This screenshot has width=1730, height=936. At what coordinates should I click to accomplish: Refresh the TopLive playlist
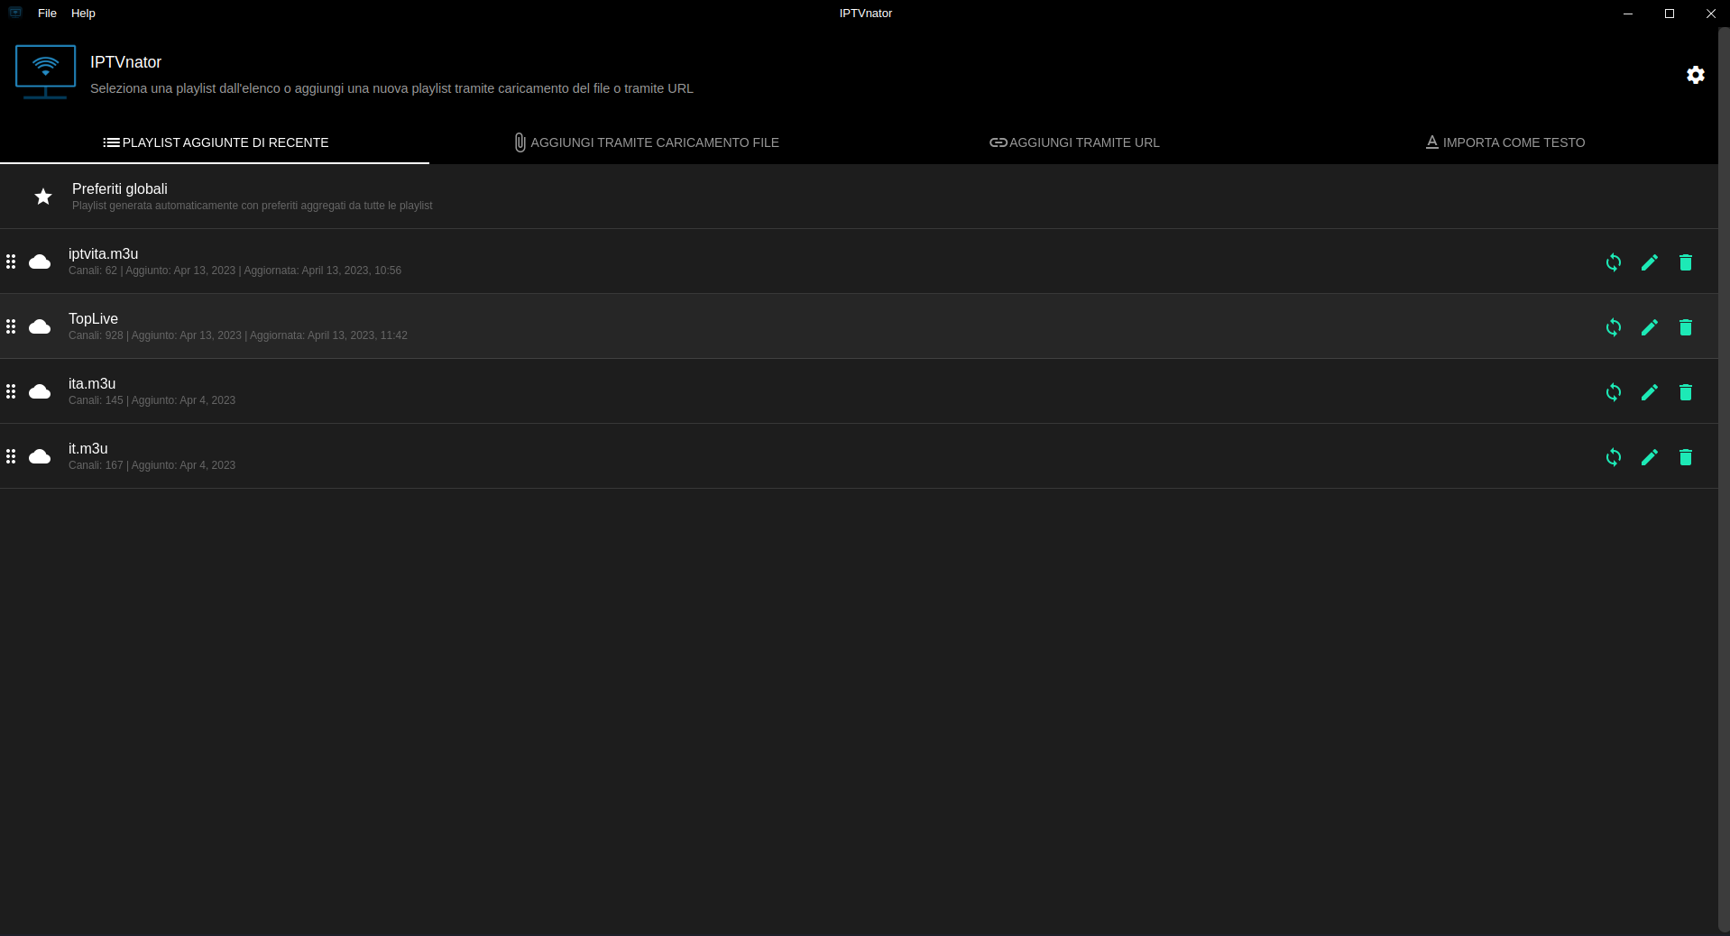pos(1614,327)
